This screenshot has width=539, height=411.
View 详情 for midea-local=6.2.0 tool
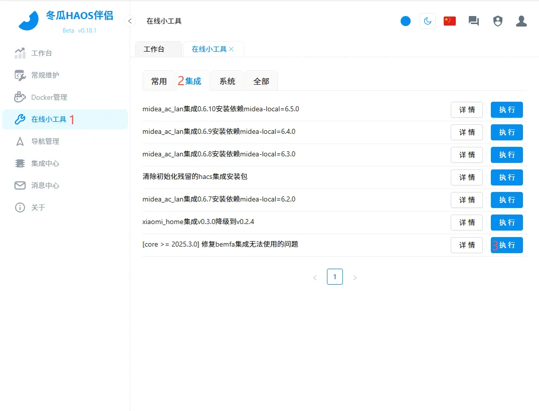(467, 200)
